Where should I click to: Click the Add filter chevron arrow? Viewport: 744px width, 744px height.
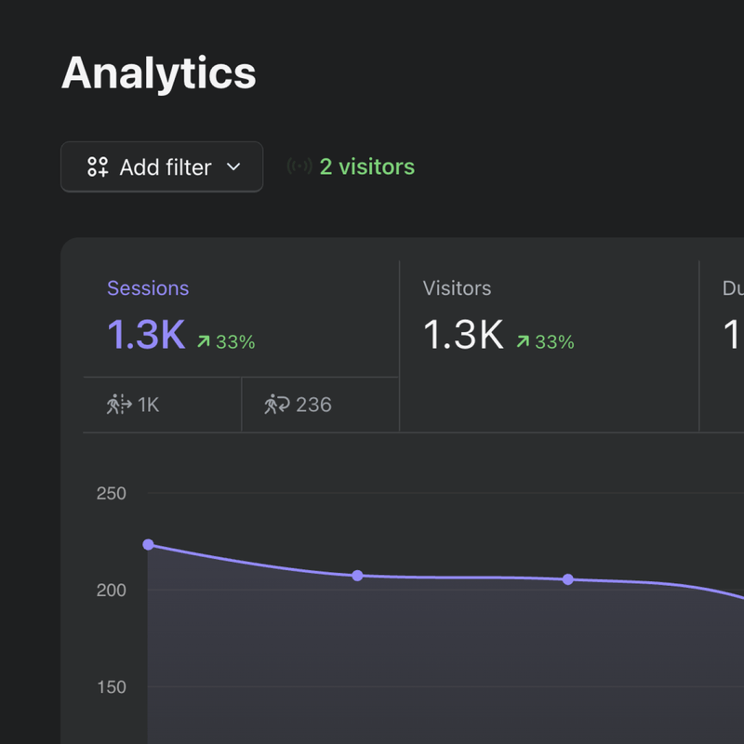pos(233,166)
